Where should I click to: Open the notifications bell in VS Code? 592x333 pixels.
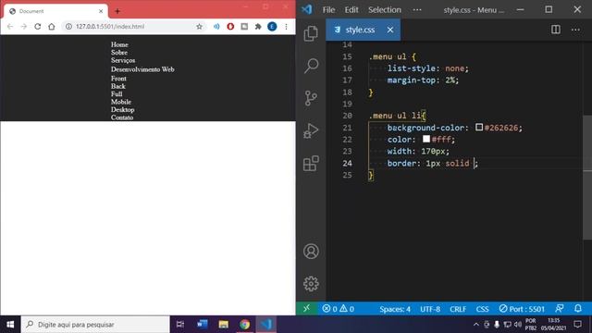577,308
